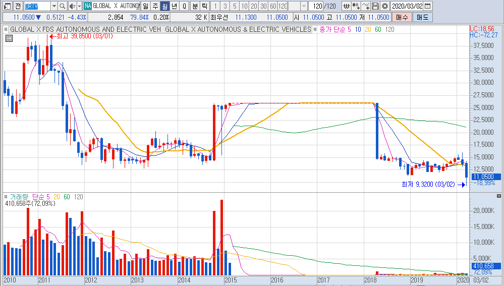Viewport: 504px width, 286px height.
Task: Click the 최고 39.8500 (03/01) high label
Action: coord(84,36)
